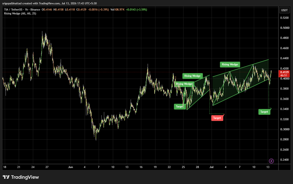Click the red 0.4129 current price tag
293x184 pixels.
pyautogui.click(x=284, y=72)
